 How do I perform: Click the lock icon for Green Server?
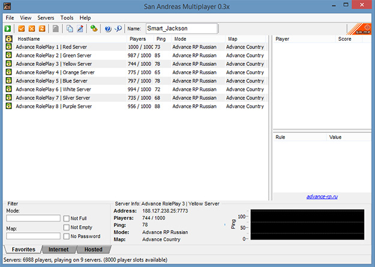pyautogui.click(x=9, y=55)
